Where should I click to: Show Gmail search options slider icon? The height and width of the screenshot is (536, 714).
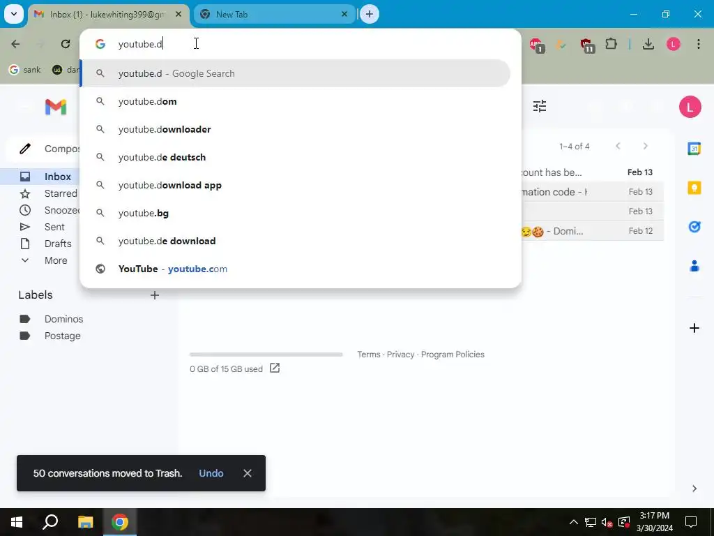540,106
